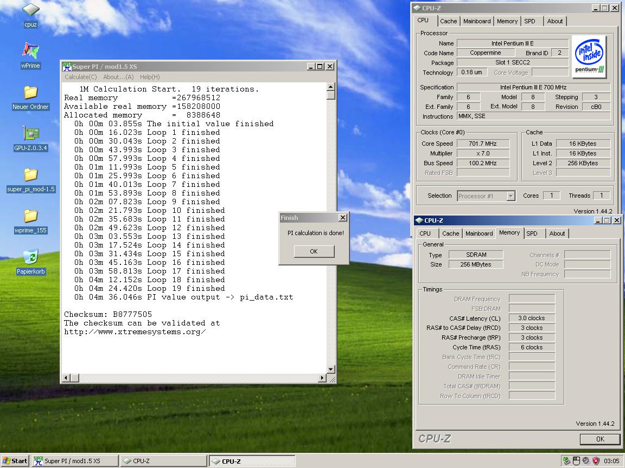The width and height of the screenshot is (625, 468).
Task: Open the About tab in upper CPU-Z window
Action: click(x=555, y=21)
